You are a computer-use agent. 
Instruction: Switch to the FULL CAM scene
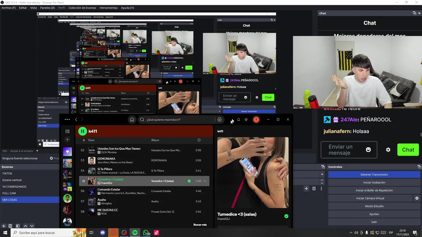tap(30, 193)
